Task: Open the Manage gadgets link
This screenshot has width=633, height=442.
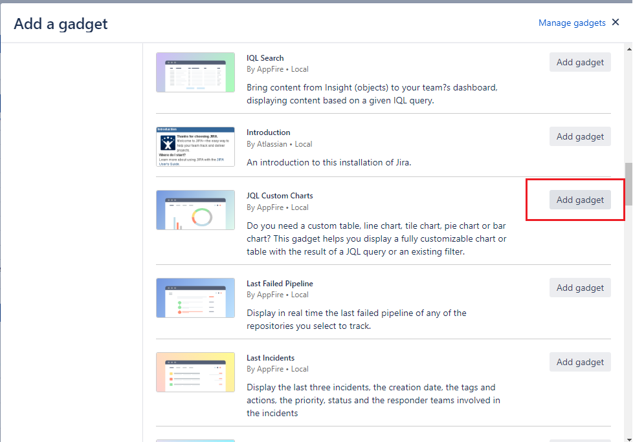Action: 572,23
